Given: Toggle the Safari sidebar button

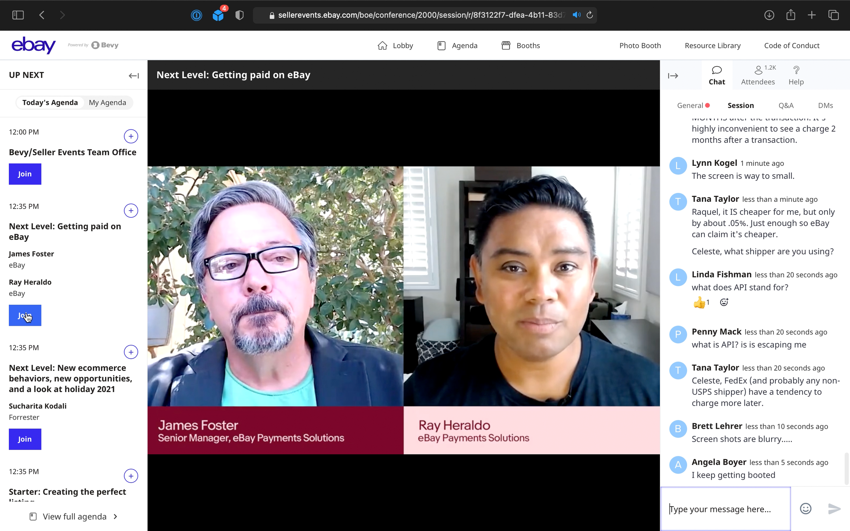Looking at the screenshot, I should (x=18, y=15).
